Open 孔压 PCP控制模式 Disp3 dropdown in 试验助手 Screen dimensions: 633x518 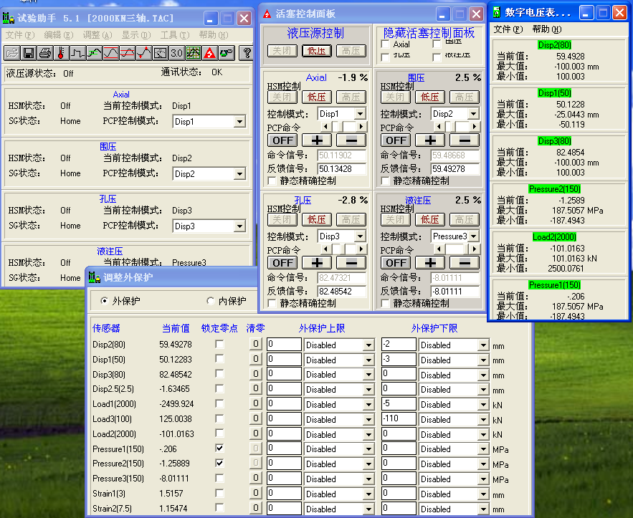tap(240, 226)
